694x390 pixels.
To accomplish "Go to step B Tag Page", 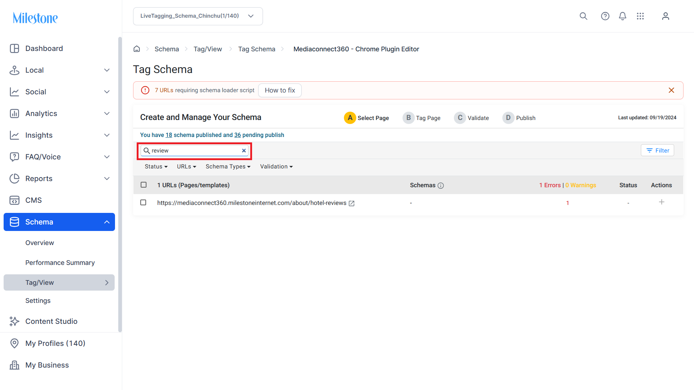I will pyautogui.click(x=421, y=118).
